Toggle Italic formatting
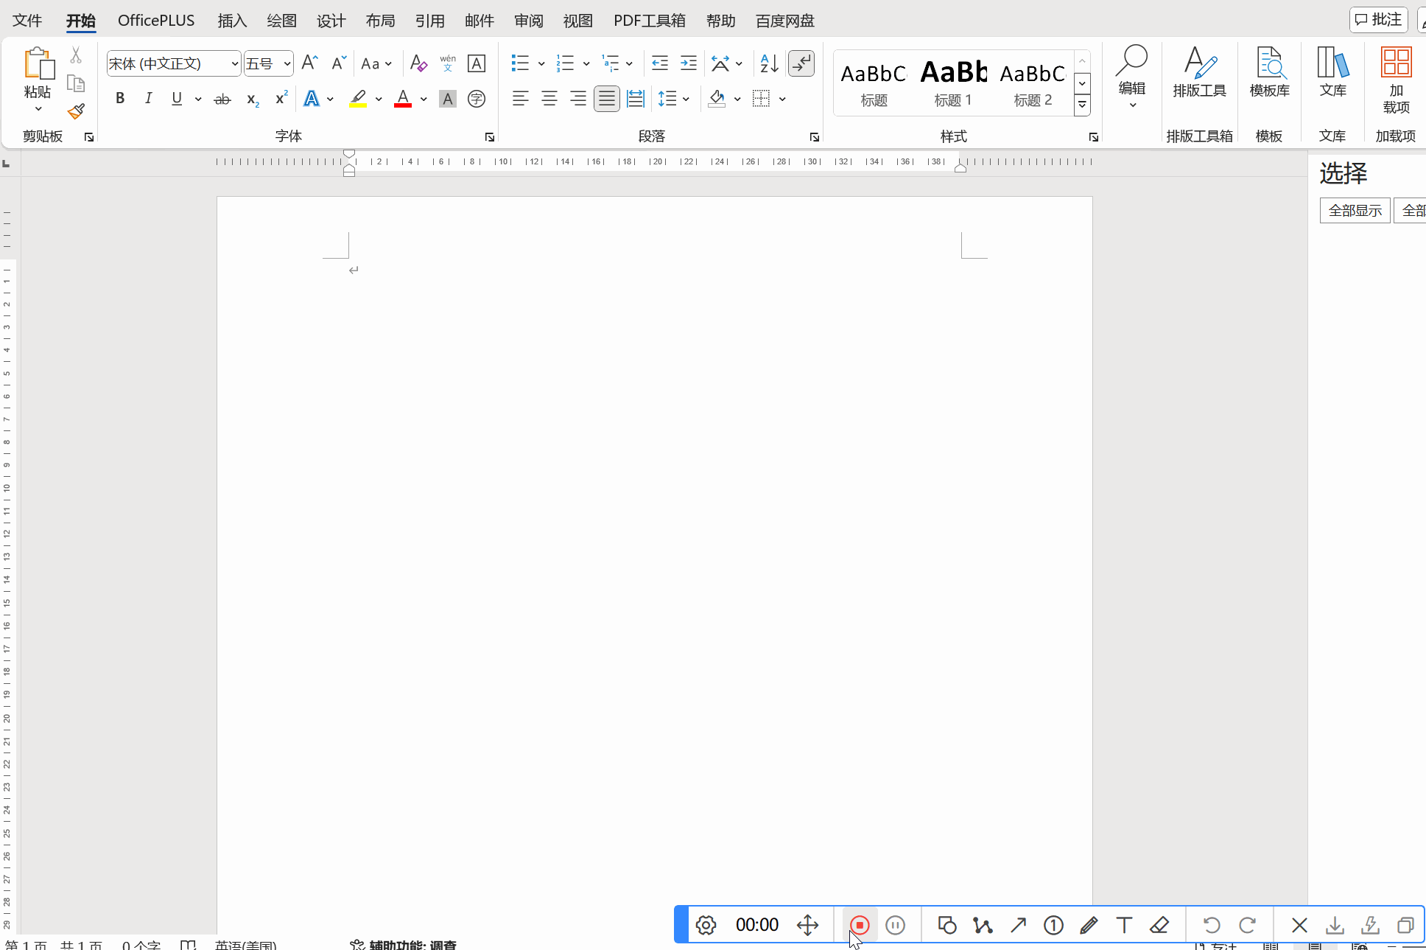The width and height of the screenshot is (1426, 950). (148, 99)
